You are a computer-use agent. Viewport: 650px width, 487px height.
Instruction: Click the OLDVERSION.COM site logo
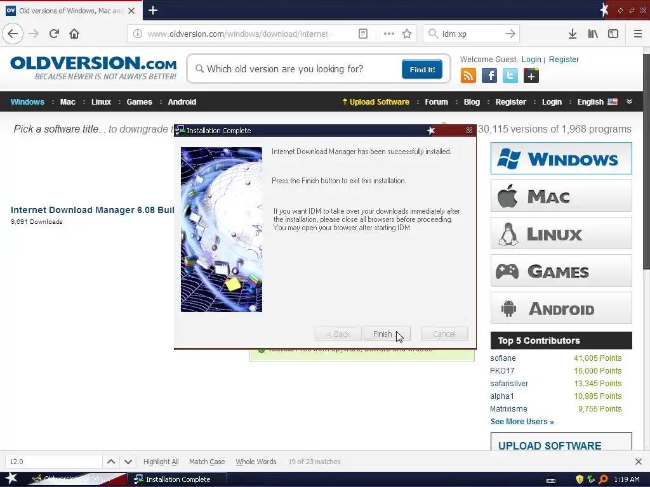93,68
